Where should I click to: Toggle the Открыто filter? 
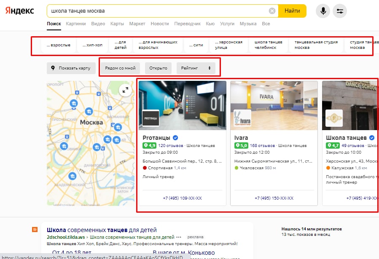click(158, 68)
